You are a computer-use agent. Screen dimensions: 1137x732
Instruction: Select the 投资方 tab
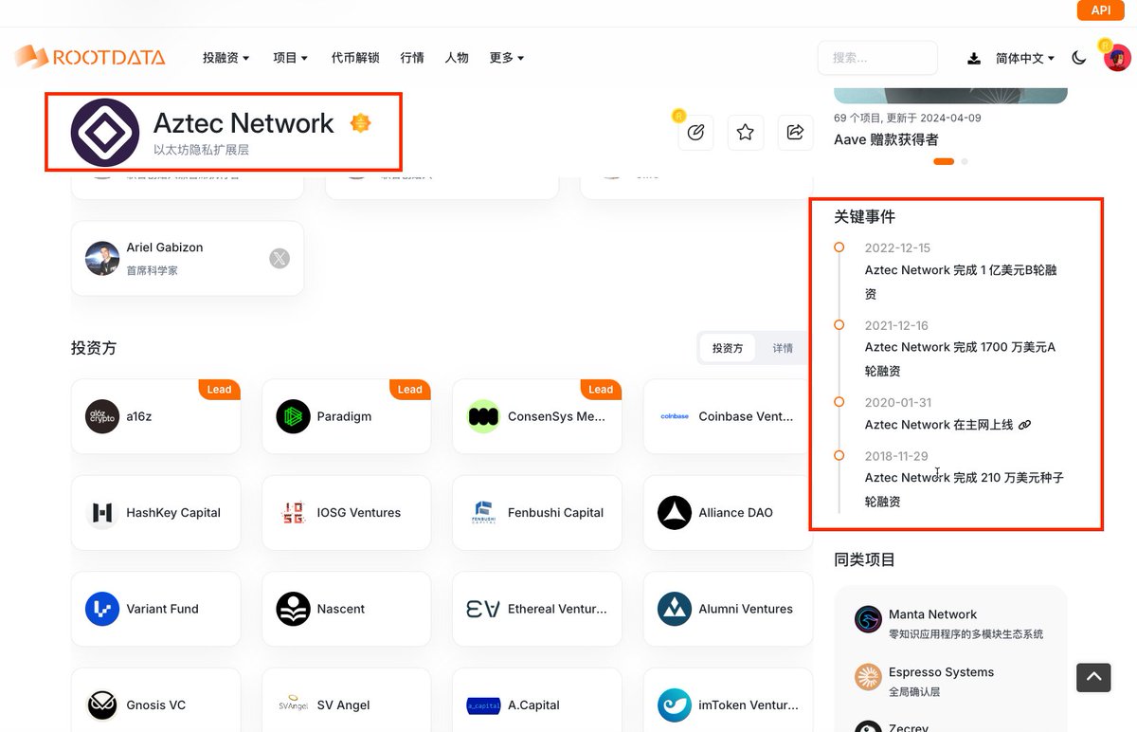[728, 348]
